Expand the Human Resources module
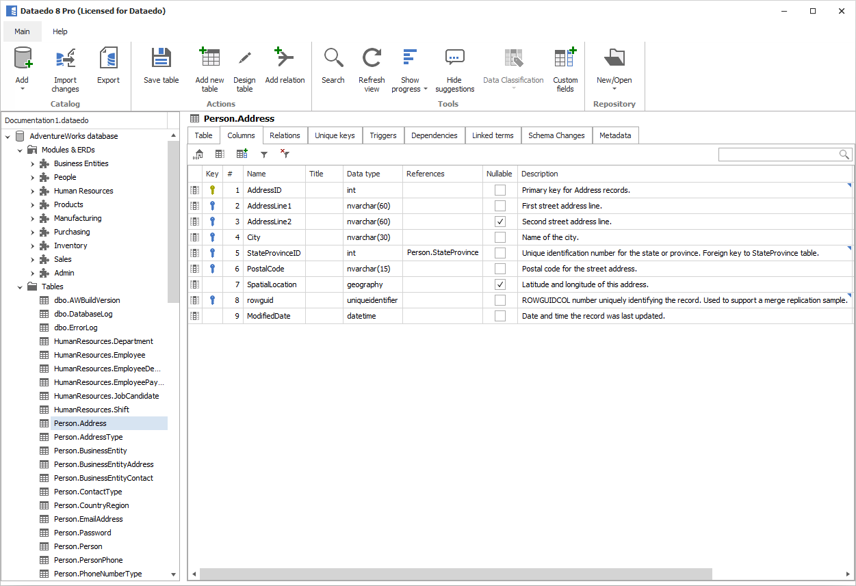The height and width of the screenshot is (586, 856). pyautogui.click(x=32, y=191)
